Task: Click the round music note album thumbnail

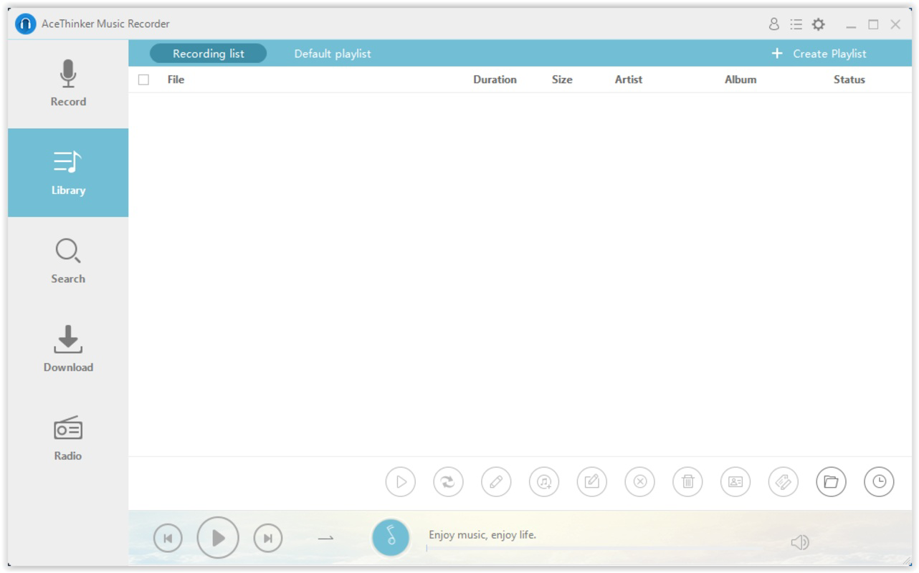Action: point(391,538)
